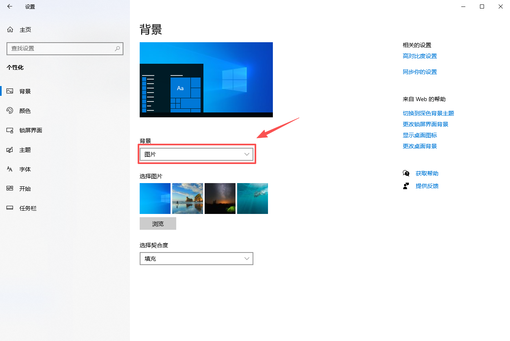This screenshot has width=510, height=341.
Task: Choose the blue Windows logo wallpaper thumbnail
Action: (x=155, y=199)
